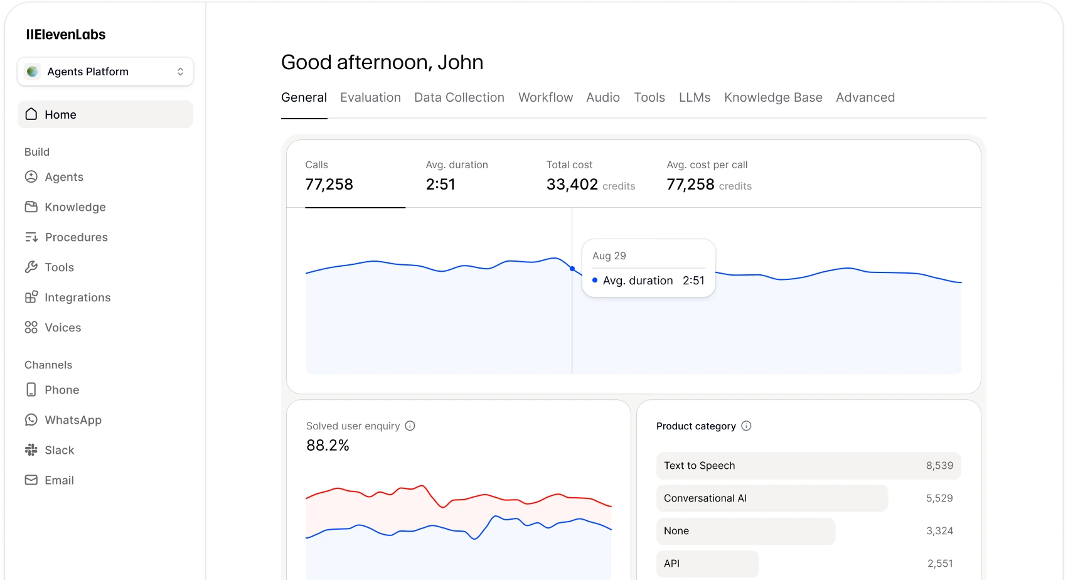Select the Text to Speech category bar

tap(809, 466)
